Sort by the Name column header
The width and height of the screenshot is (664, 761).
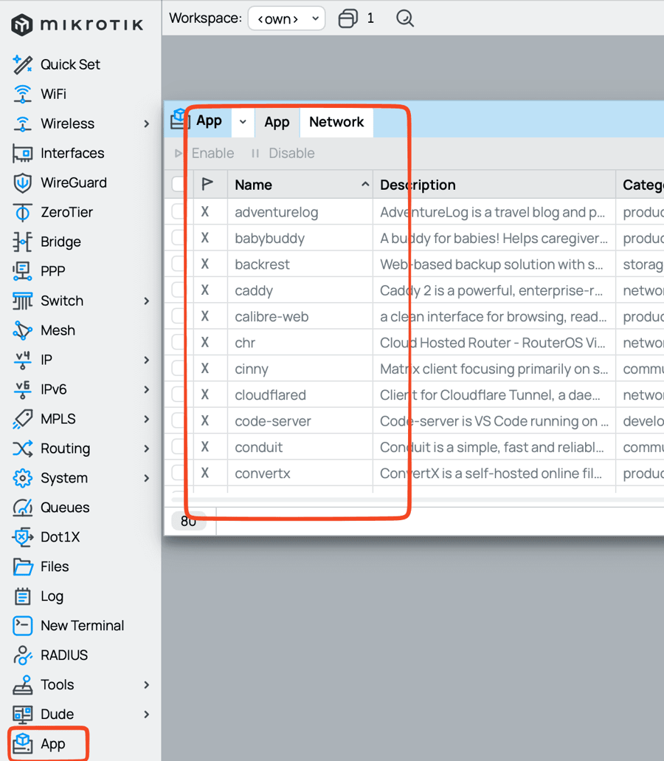click(300, 185)
